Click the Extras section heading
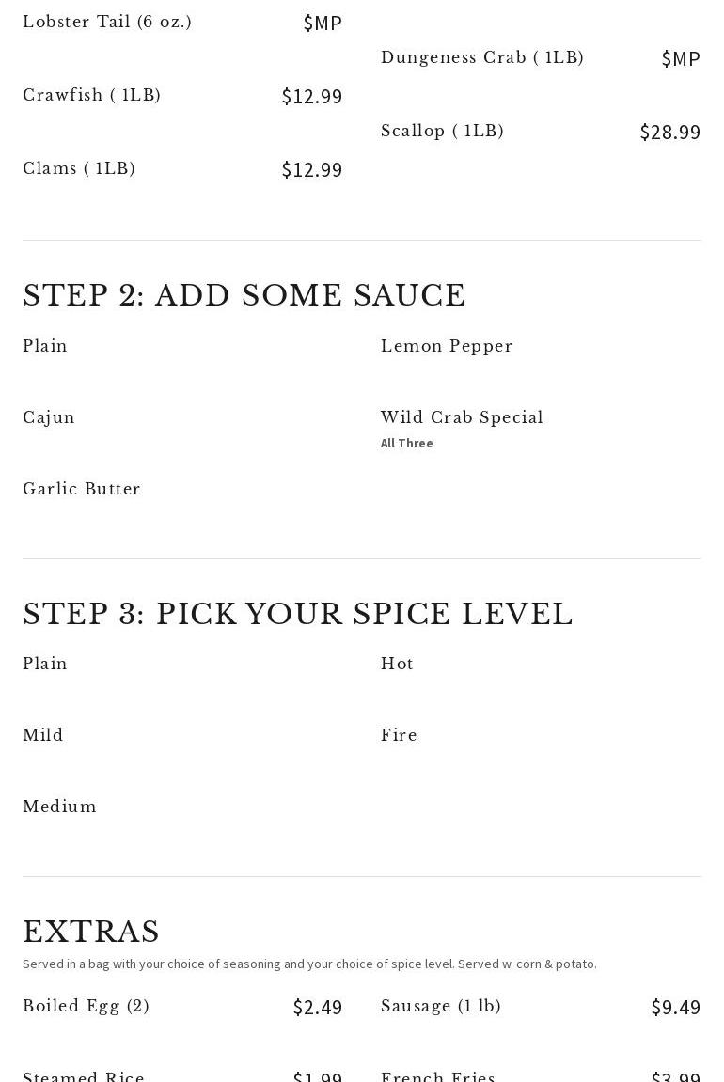Viewport: 724px width, 1082px height. pos(91,933)
